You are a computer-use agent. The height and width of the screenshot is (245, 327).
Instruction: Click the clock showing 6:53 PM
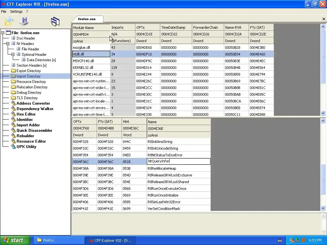315,240
